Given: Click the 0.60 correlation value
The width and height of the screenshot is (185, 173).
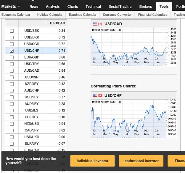Looking at the screenshot, I should 62,57.
